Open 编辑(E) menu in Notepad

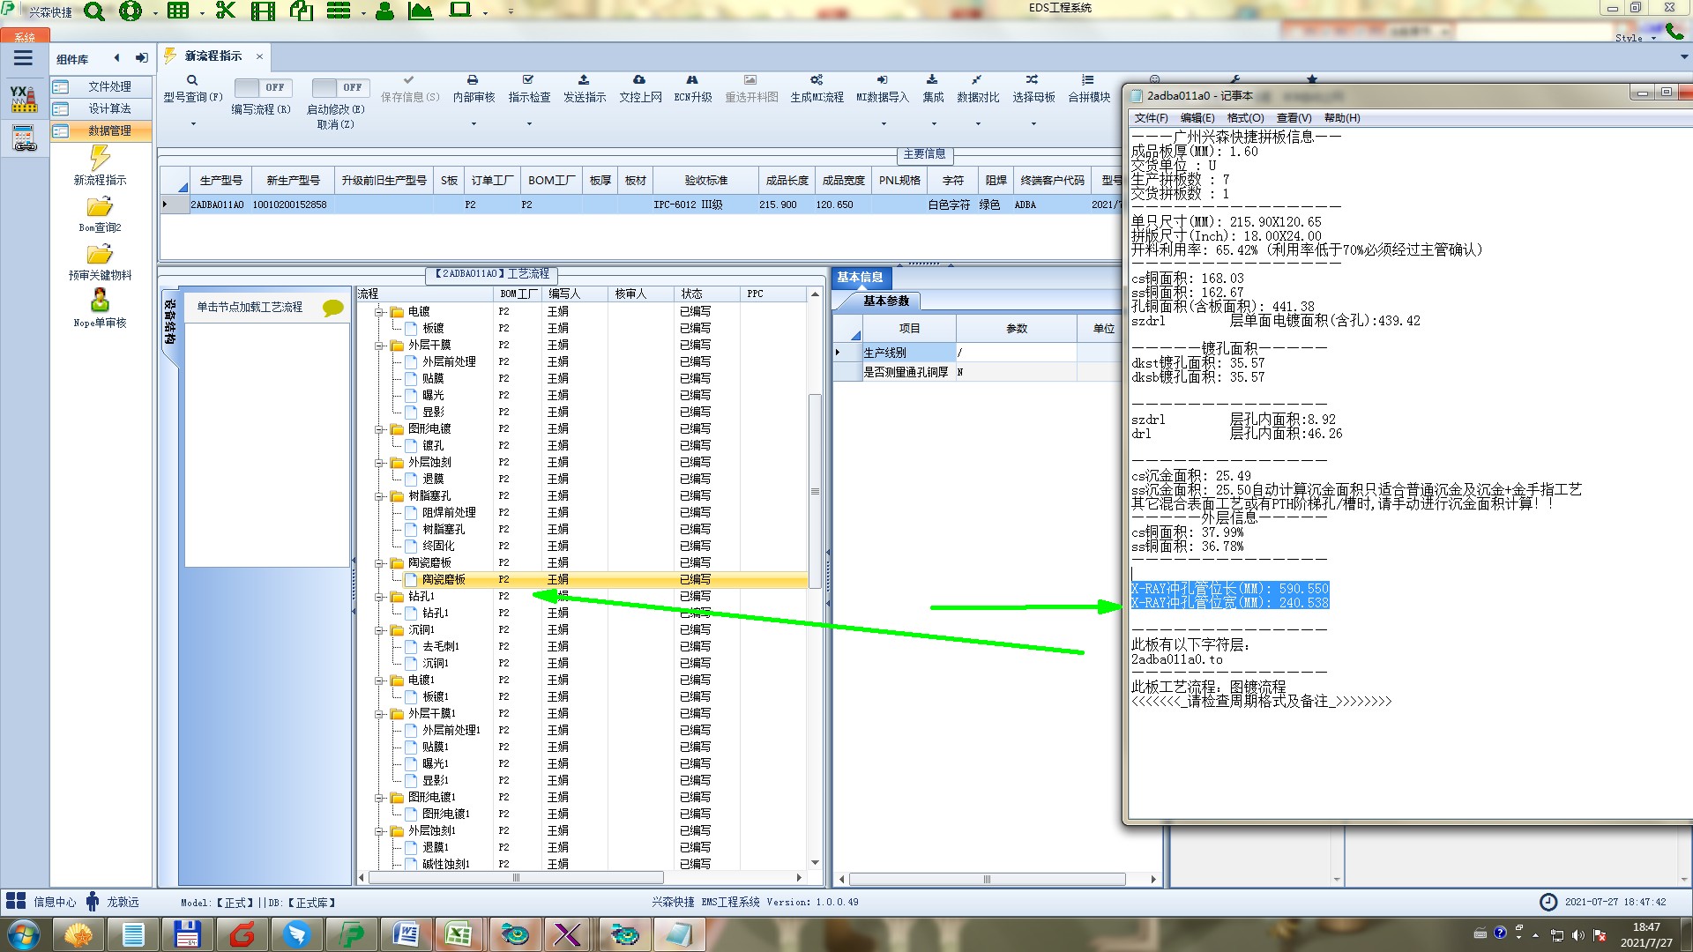click(1197, 118)
